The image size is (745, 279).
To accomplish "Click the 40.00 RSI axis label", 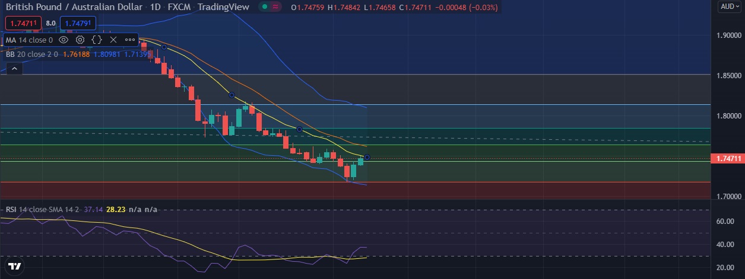I will click(726, 245).
